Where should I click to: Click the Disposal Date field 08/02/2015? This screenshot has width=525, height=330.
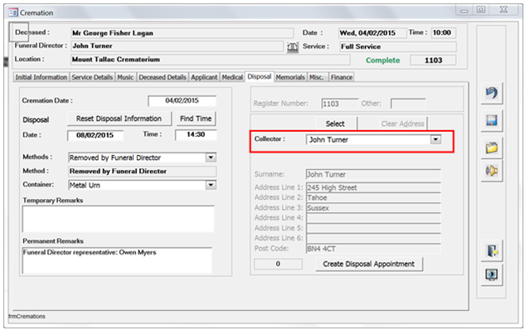tap(95, 135)
